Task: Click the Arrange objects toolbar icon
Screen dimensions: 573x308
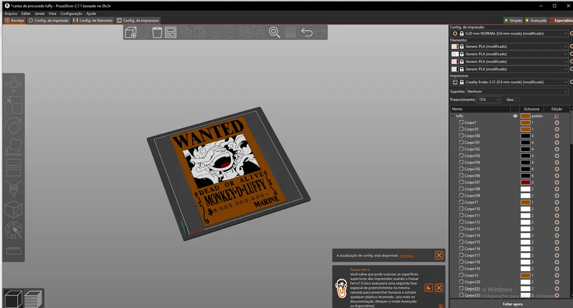Action: (x=171, y=33)
